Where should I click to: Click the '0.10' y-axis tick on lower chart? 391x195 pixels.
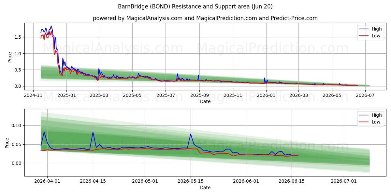click(x=17, y=125)
